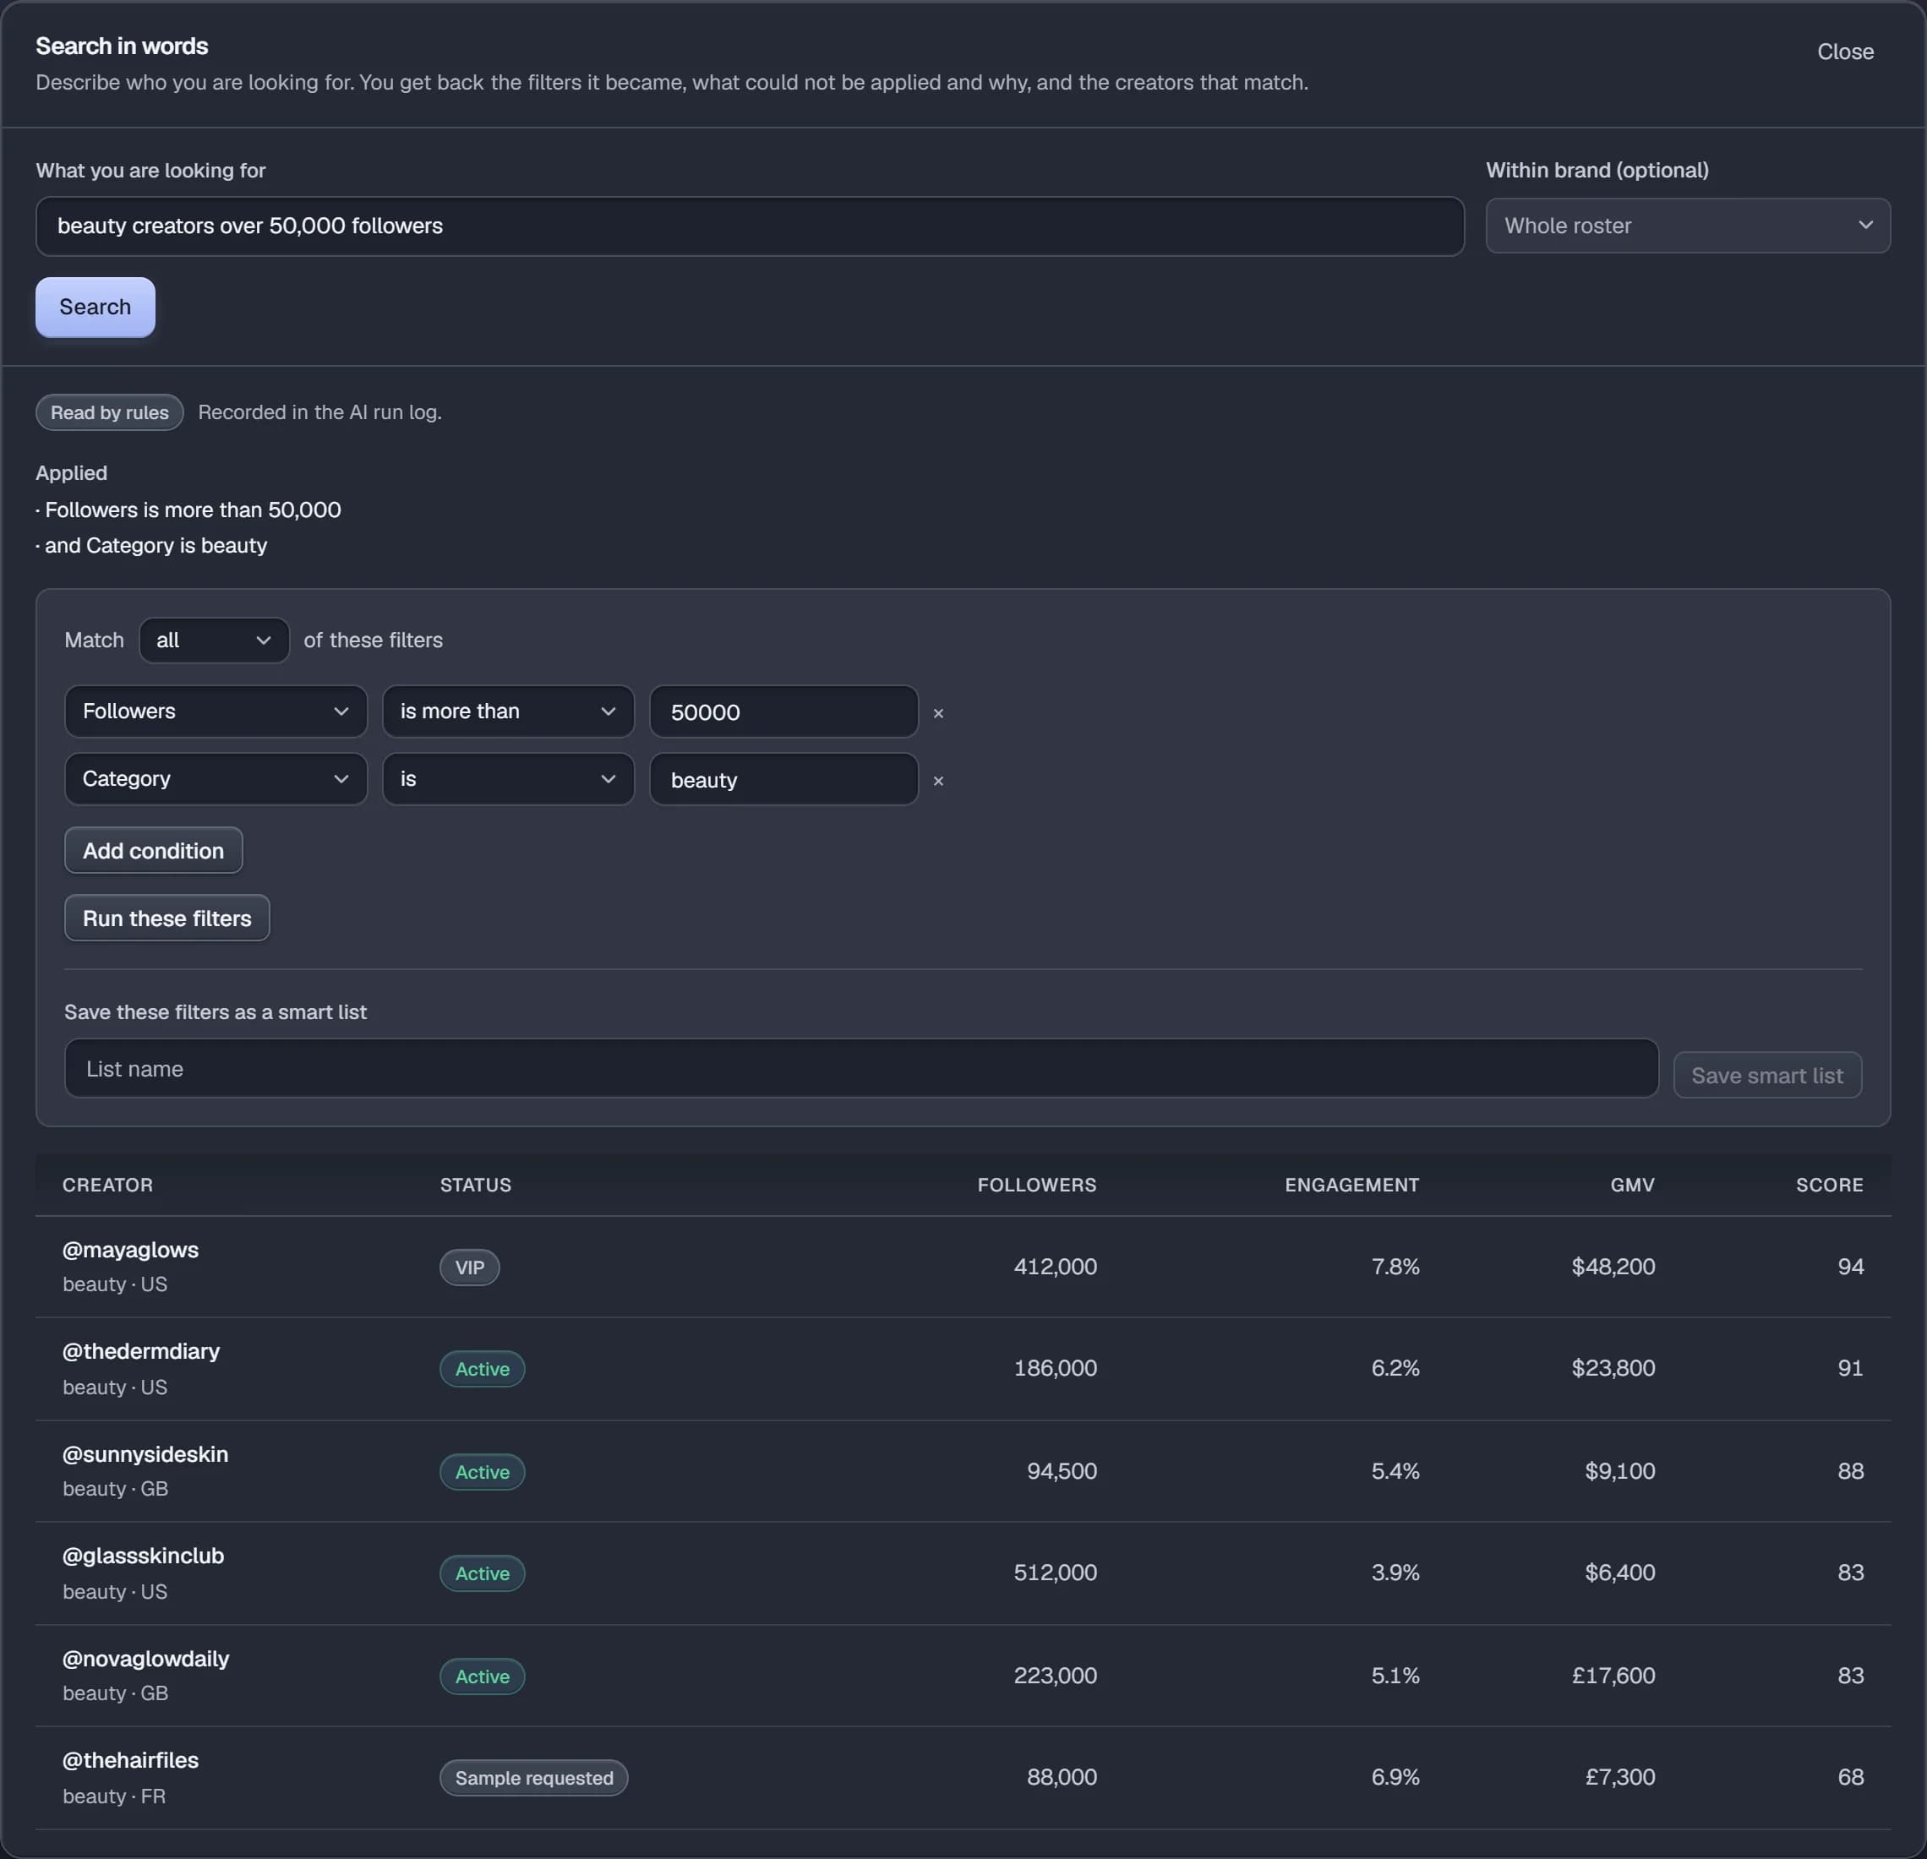Click the Search button
The image size is (1927, 1859).
[x=96, y=307]
